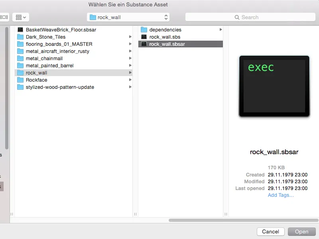Click the rock_wall folder icon in list
319x239 pixels.
point(20,73)
